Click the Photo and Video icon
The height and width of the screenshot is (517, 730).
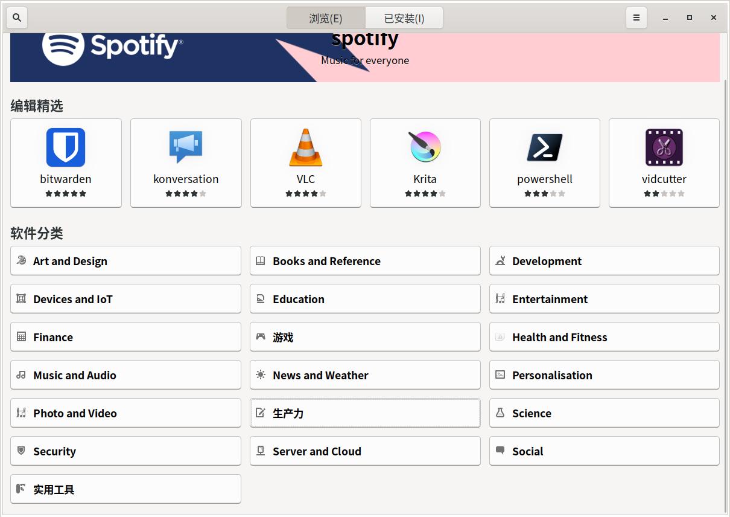click(21, 413)
